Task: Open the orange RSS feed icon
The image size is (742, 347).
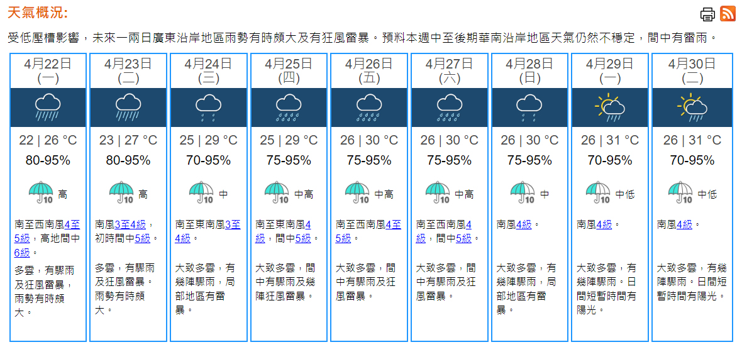Action: coord(728,13)
